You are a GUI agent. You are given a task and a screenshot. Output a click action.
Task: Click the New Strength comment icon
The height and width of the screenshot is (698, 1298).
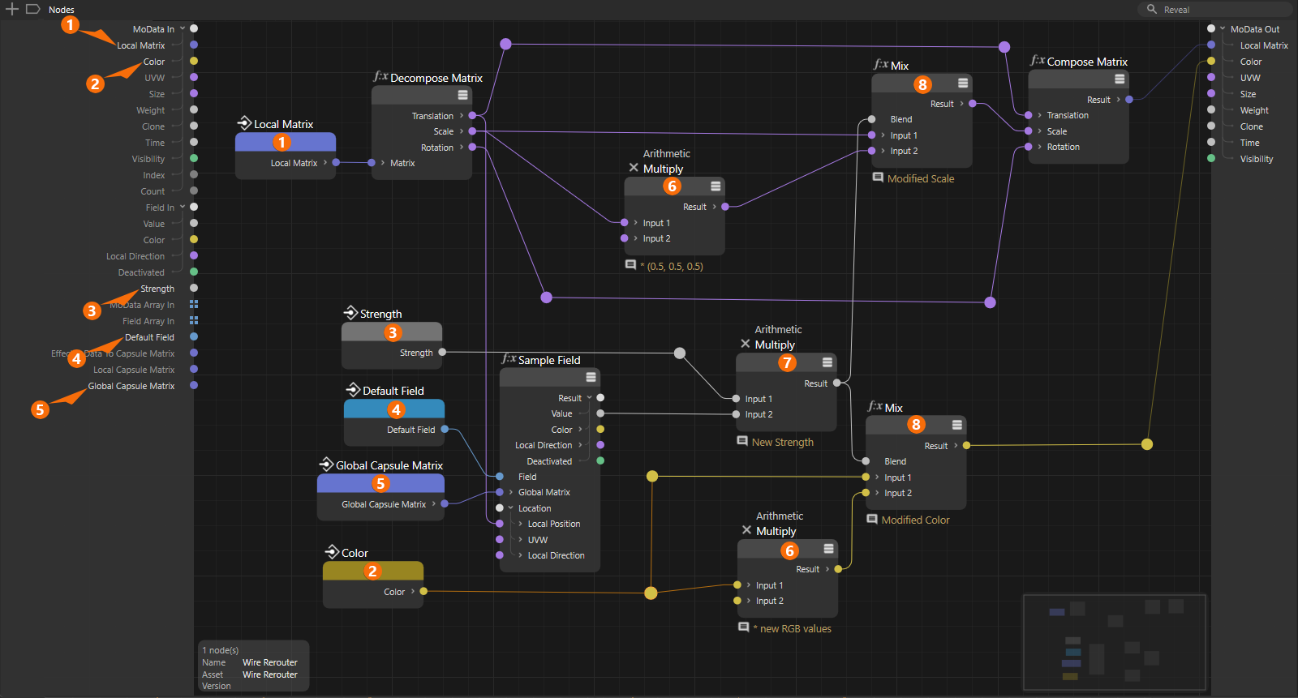742,441
